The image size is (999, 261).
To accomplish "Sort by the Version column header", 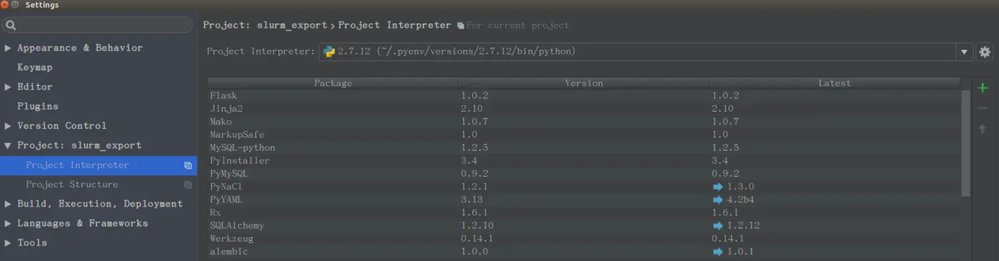I will click(x=584, y=83).
